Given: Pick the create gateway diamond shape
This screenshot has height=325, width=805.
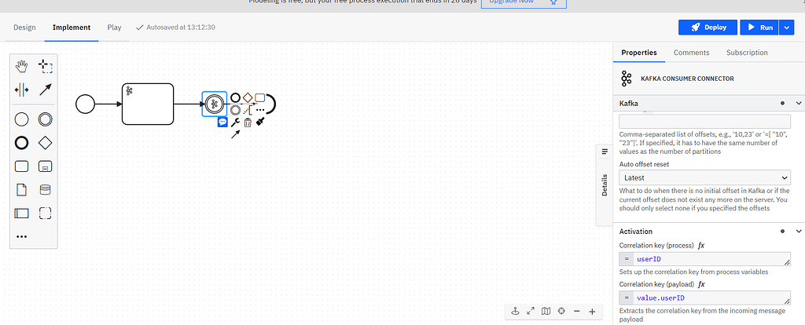Looking at the screenshot, I should 46,143.
